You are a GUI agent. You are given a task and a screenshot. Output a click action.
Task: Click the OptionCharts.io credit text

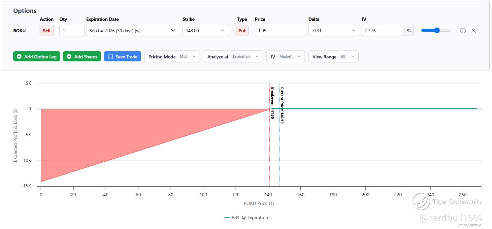[x=469, y=225]
